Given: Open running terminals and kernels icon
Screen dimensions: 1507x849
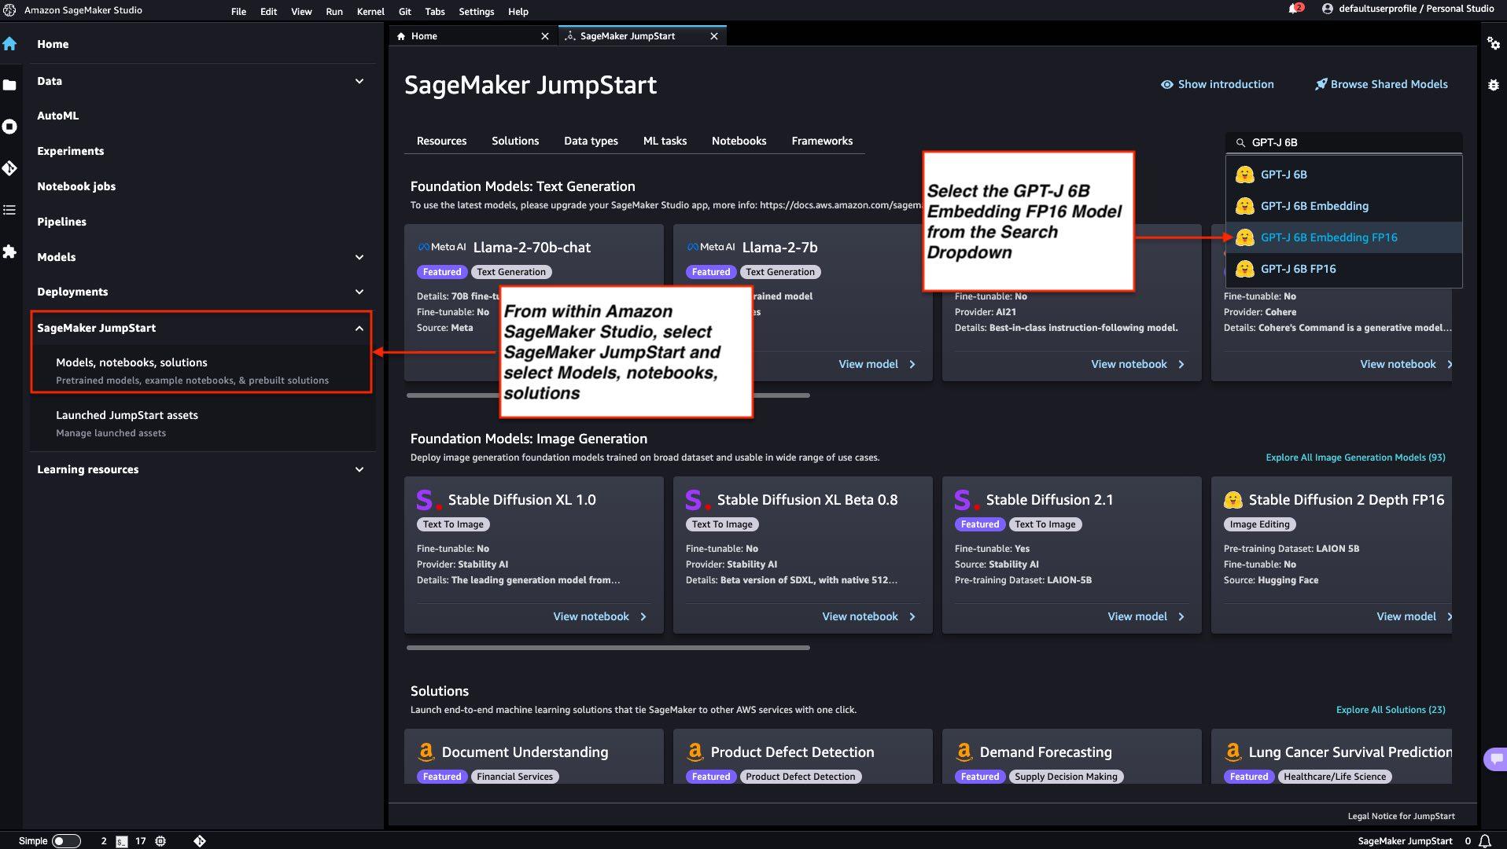Looking at the screenshot, I should click(9, 127).
